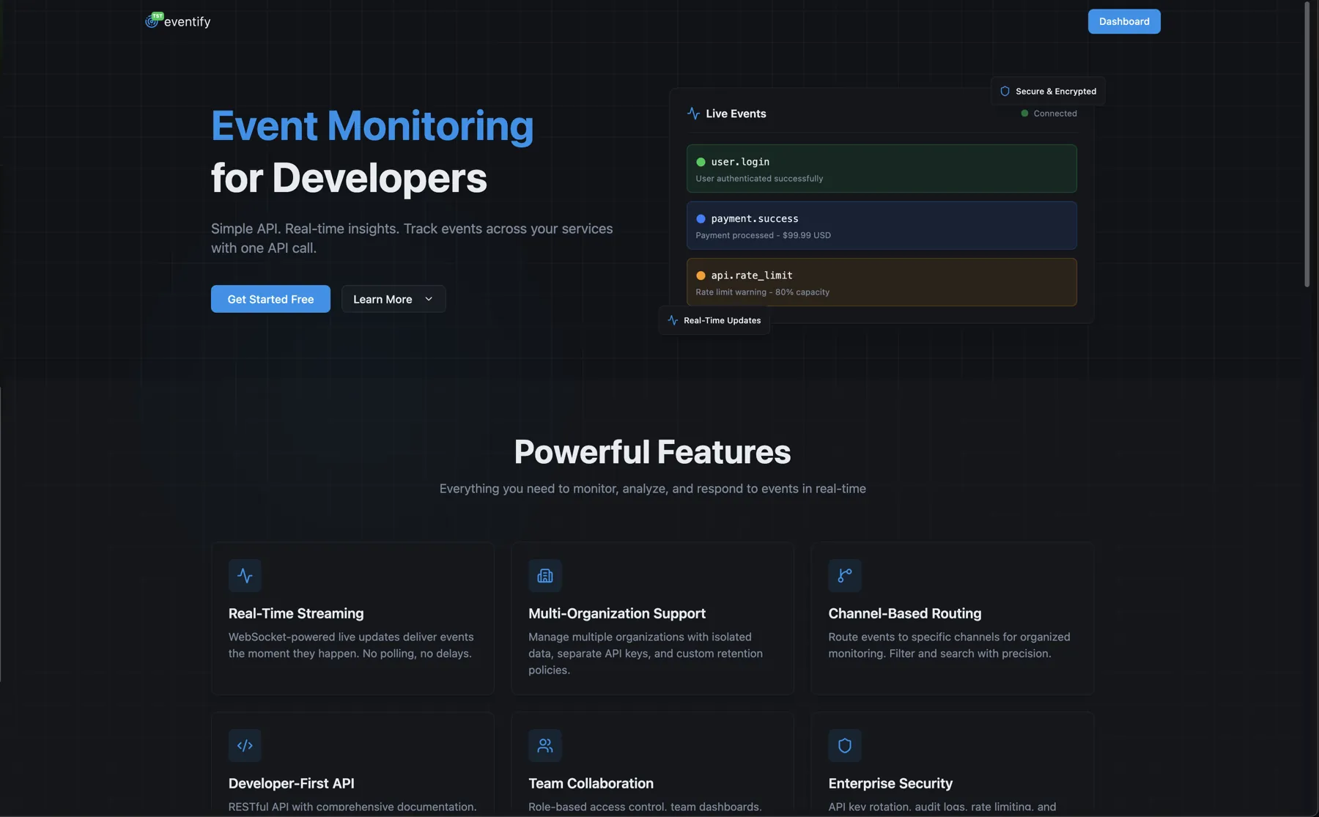Click the Team Collaboration users icon

coord(545,746)
